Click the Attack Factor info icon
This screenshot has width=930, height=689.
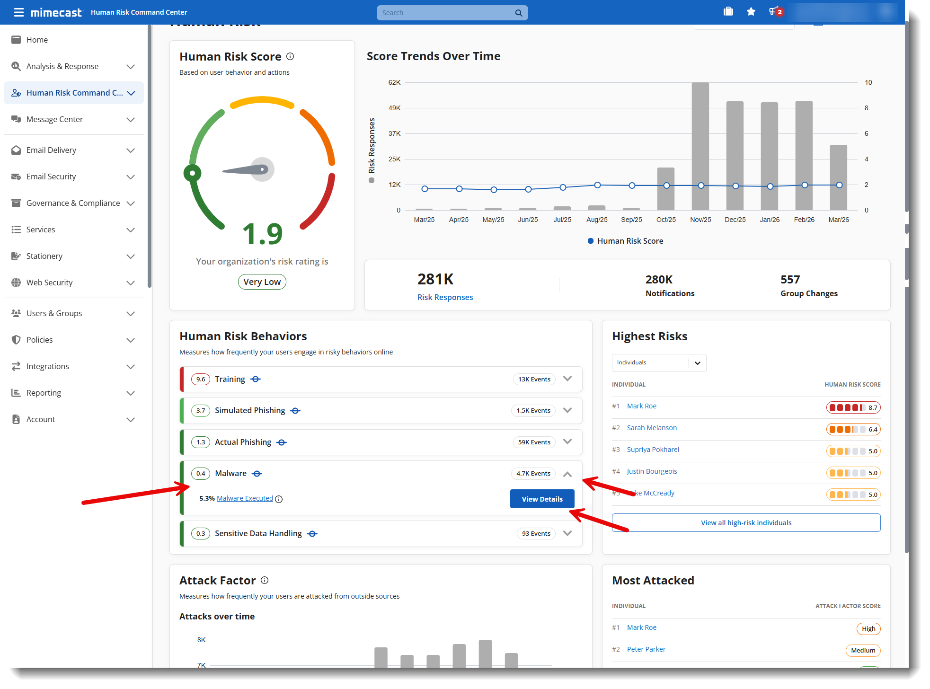point(265,580)
